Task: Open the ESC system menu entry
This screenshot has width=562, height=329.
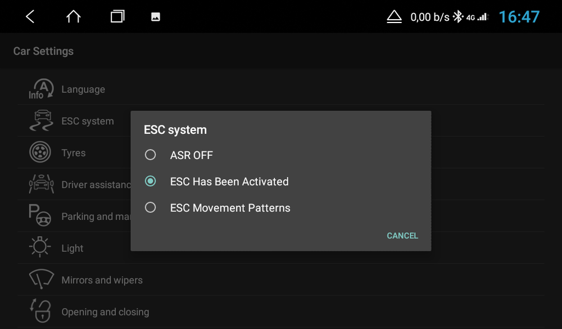Action: click(88, 120)
